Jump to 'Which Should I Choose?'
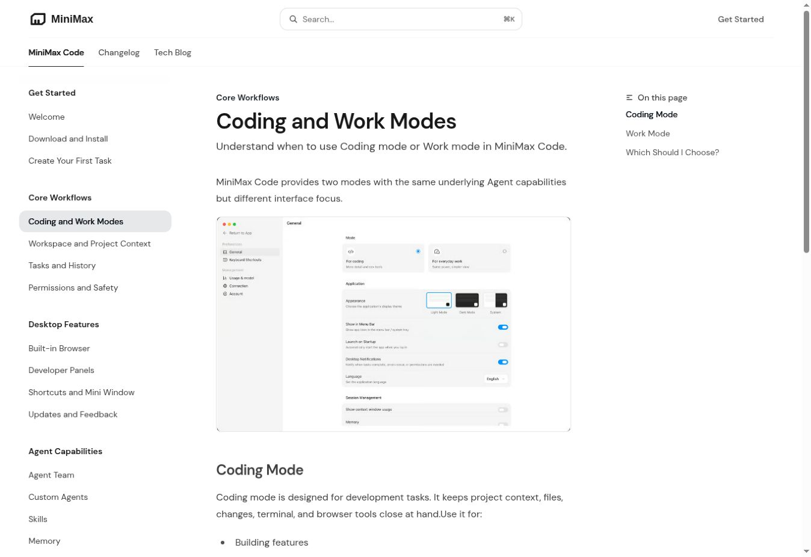The height and width of the screenshot is (557, 811). tap(672, 152)
